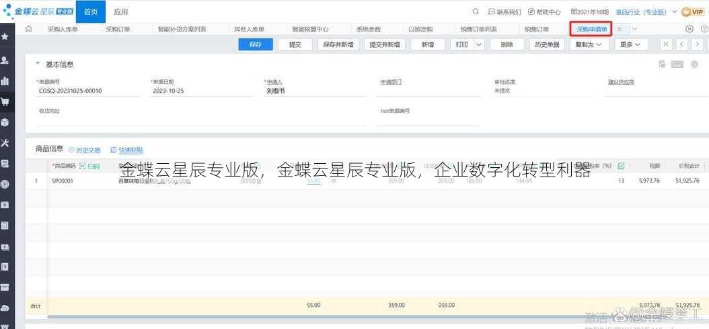
Task: Click the VIP crown badge
Action: coord(693,11)
